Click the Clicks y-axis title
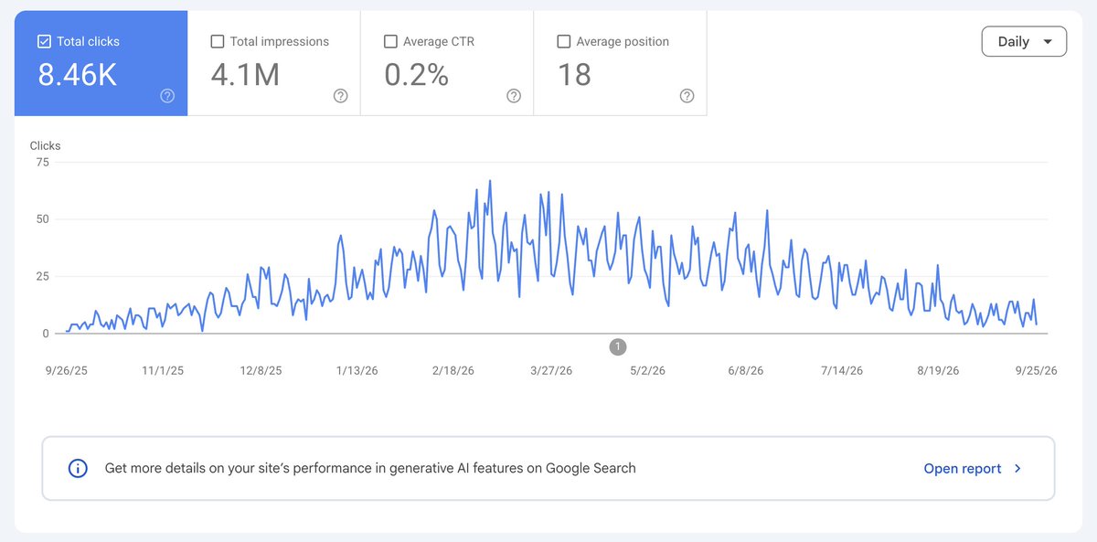 (45, 145)
